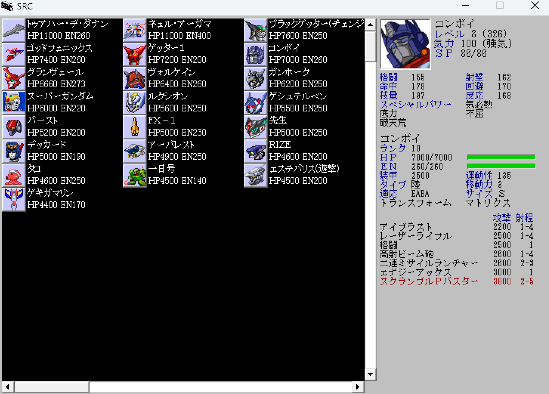
Task: Click the ブラックゲッター unit icon
Action: 256,30
